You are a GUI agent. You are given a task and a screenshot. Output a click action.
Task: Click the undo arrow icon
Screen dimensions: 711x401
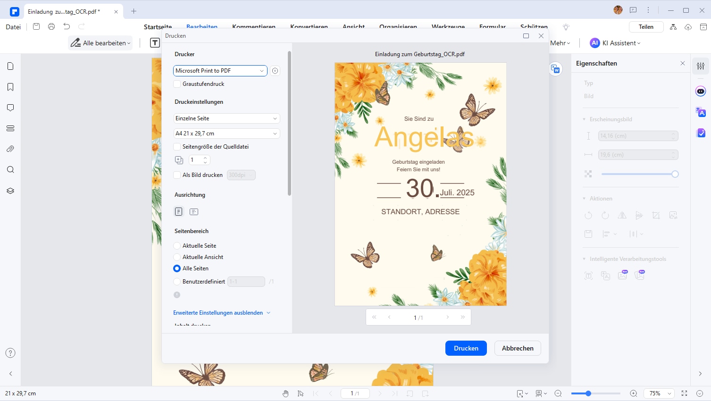click(x=67, y=26)
